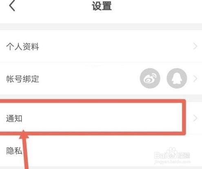
Task: Expand the 帐号绑定 row chevron
Action: [x=195, y=79]
